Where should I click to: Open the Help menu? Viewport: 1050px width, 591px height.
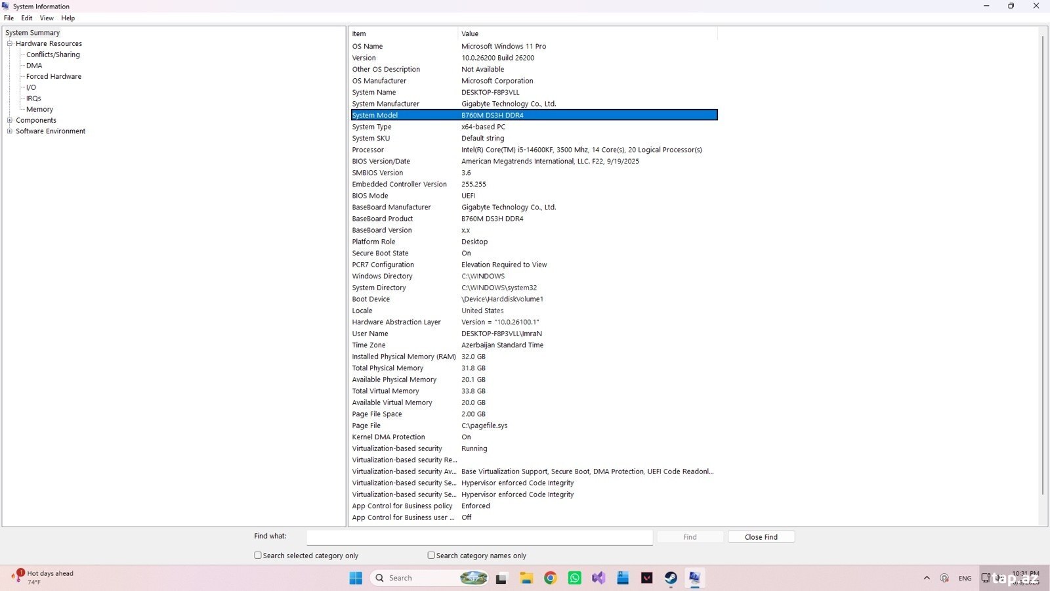tap(68, 18)
